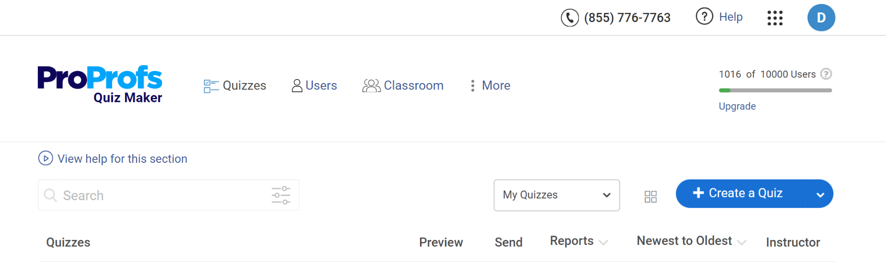Expand the Create a Quiz arrow menu
Screen dimensions: 886x262
(x=820, y=194)
